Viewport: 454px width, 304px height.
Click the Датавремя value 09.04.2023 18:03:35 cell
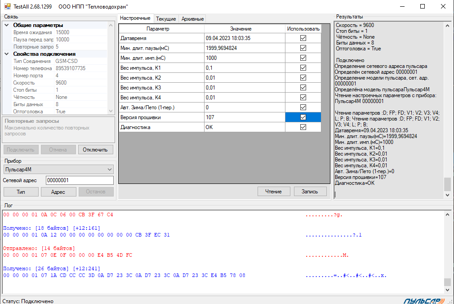point(245,38)
